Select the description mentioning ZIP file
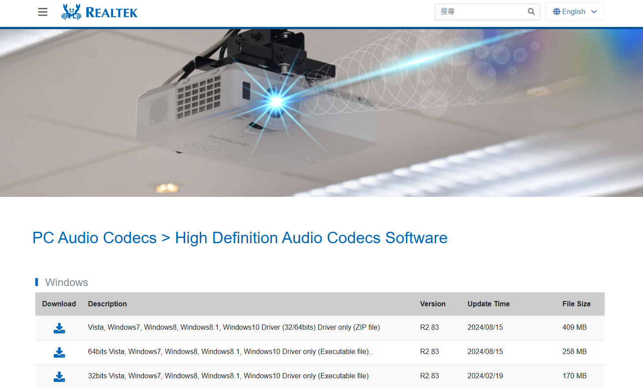Screen dimensions: 643x388 pyautogui.click(x=234, y=327)
